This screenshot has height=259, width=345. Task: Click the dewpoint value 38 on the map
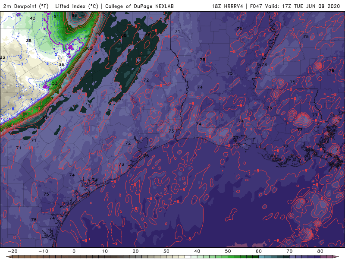(x=29, y=41)
